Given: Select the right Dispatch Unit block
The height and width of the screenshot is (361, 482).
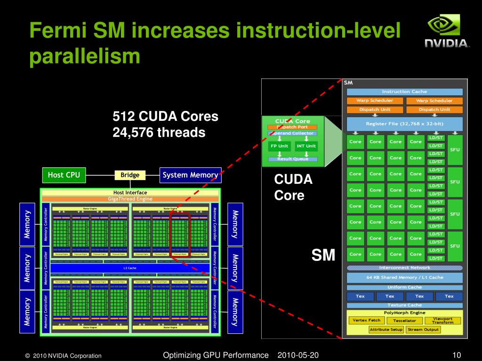Looking at the screenshot, I should (434, 109).
